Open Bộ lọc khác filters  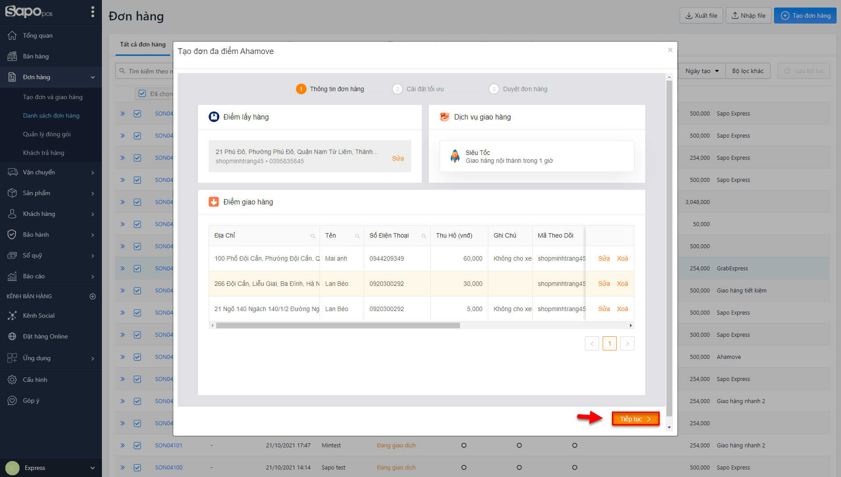[748, 71]
